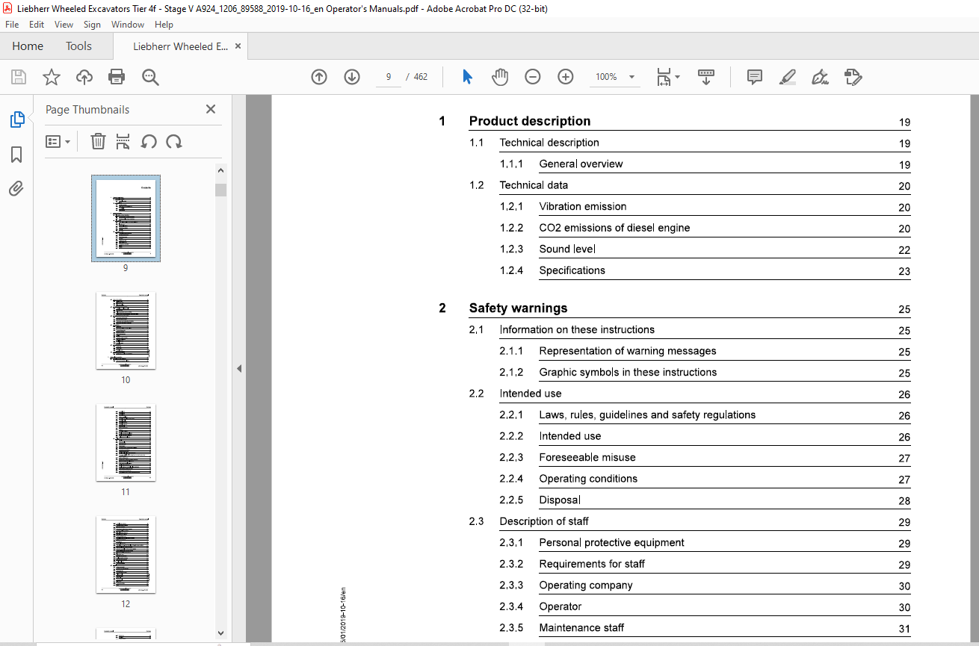Click the Save file icon
979x646 pixels.
pos(19,77)
